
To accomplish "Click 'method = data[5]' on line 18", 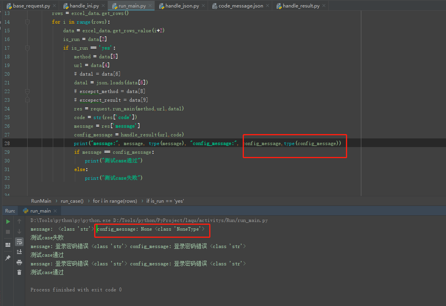I will click(96, 57).
